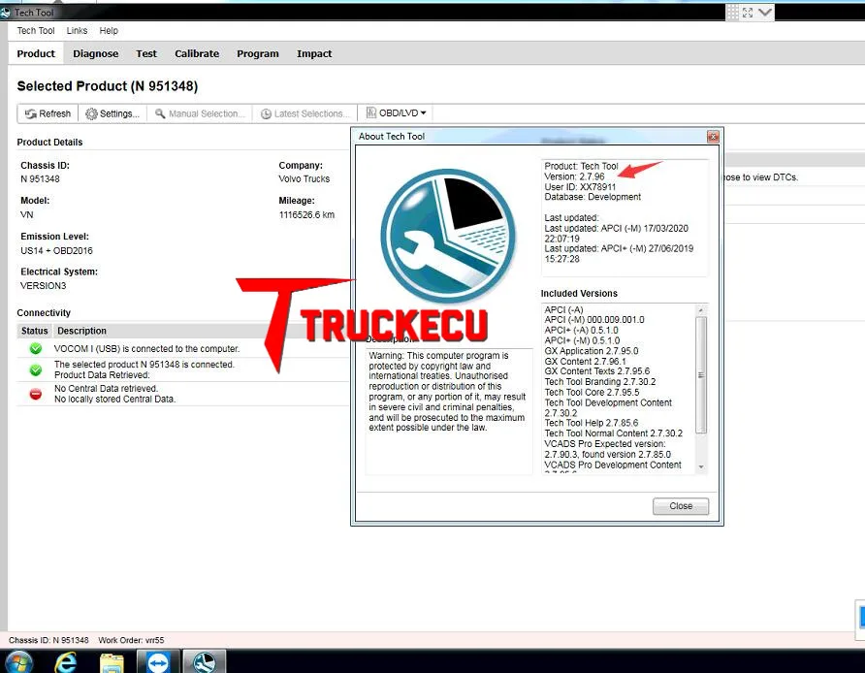Viewport: 865px width, 673px height.
Task: Click 'Database: Development' text
Action: click(593, 197)
